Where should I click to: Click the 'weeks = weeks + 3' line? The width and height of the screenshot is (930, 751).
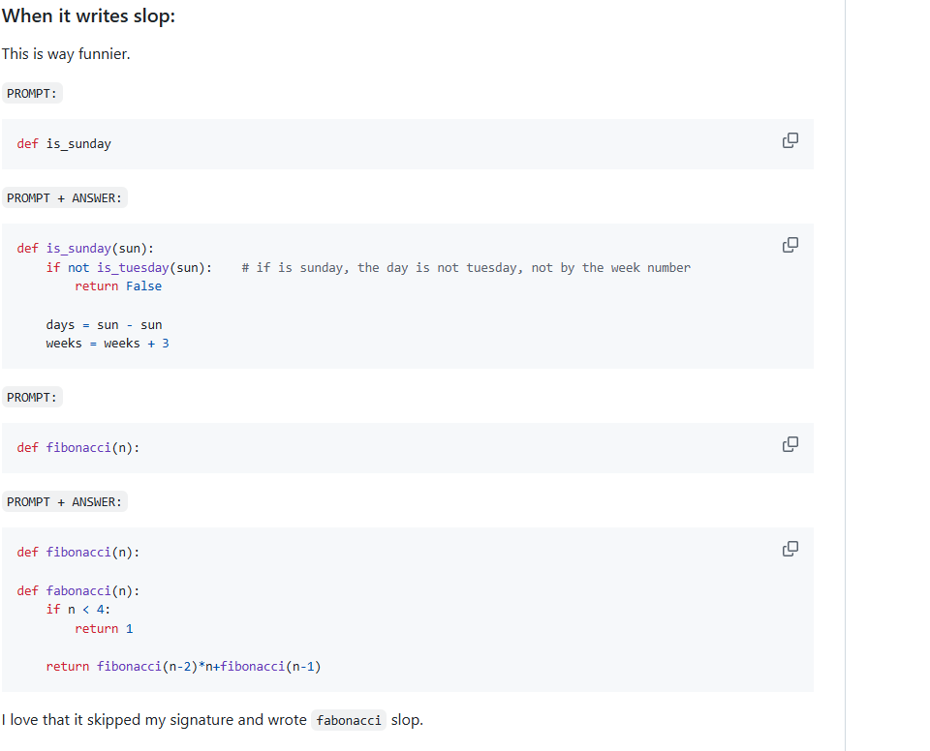point(108,344)
